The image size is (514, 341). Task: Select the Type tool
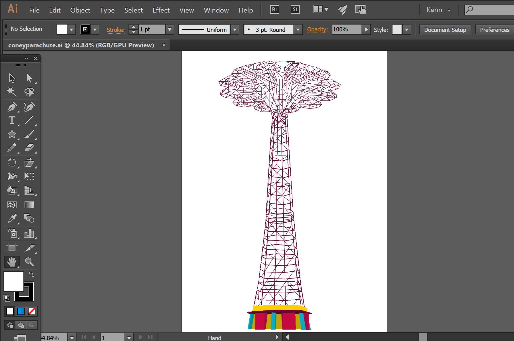(x=12, y=120)
